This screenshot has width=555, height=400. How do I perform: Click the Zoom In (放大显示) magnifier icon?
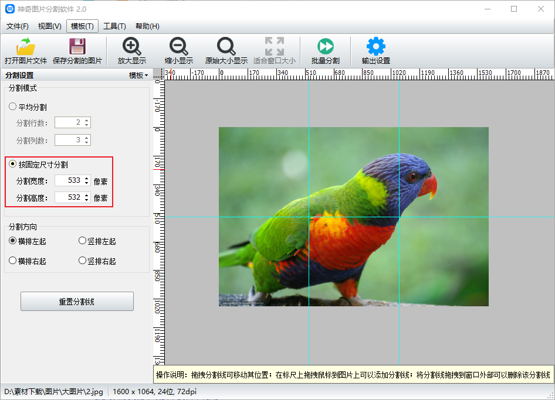click(131, 47)
